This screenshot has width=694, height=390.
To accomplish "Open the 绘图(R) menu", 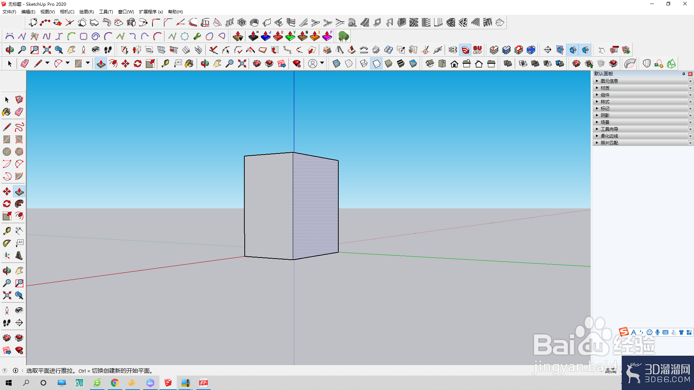I will 86,12.
